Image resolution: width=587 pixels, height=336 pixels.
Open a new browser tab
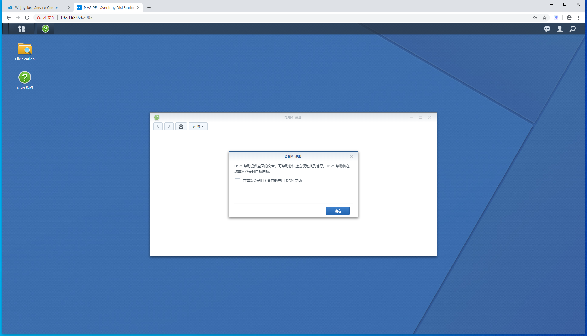coord(149,8)
